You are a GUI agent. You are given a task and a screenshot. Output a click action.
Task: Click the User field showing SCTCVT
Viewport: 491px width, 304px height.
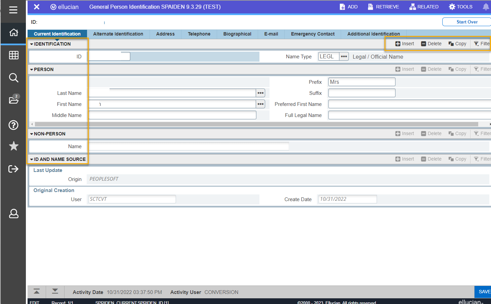pyautogui.click(x=132, y=199)
